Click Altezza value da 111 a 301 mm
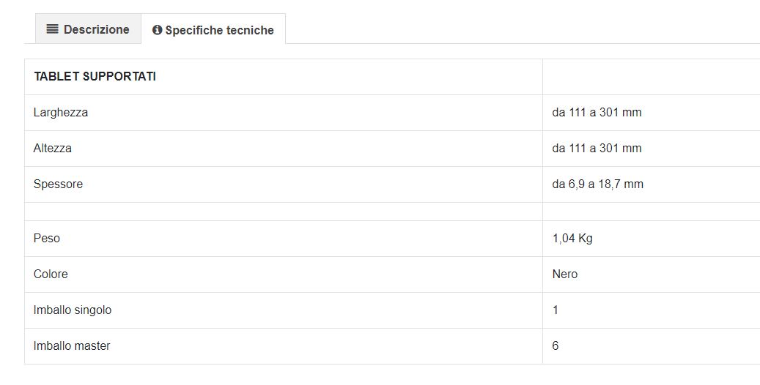 pyautogui.click(x=597, y=148)
